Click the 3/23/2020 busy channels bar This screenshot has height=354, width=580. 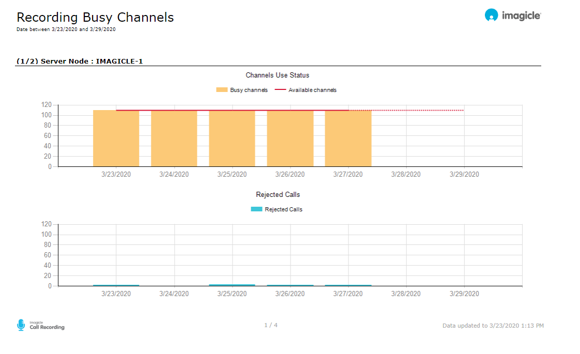pos(116,138)
